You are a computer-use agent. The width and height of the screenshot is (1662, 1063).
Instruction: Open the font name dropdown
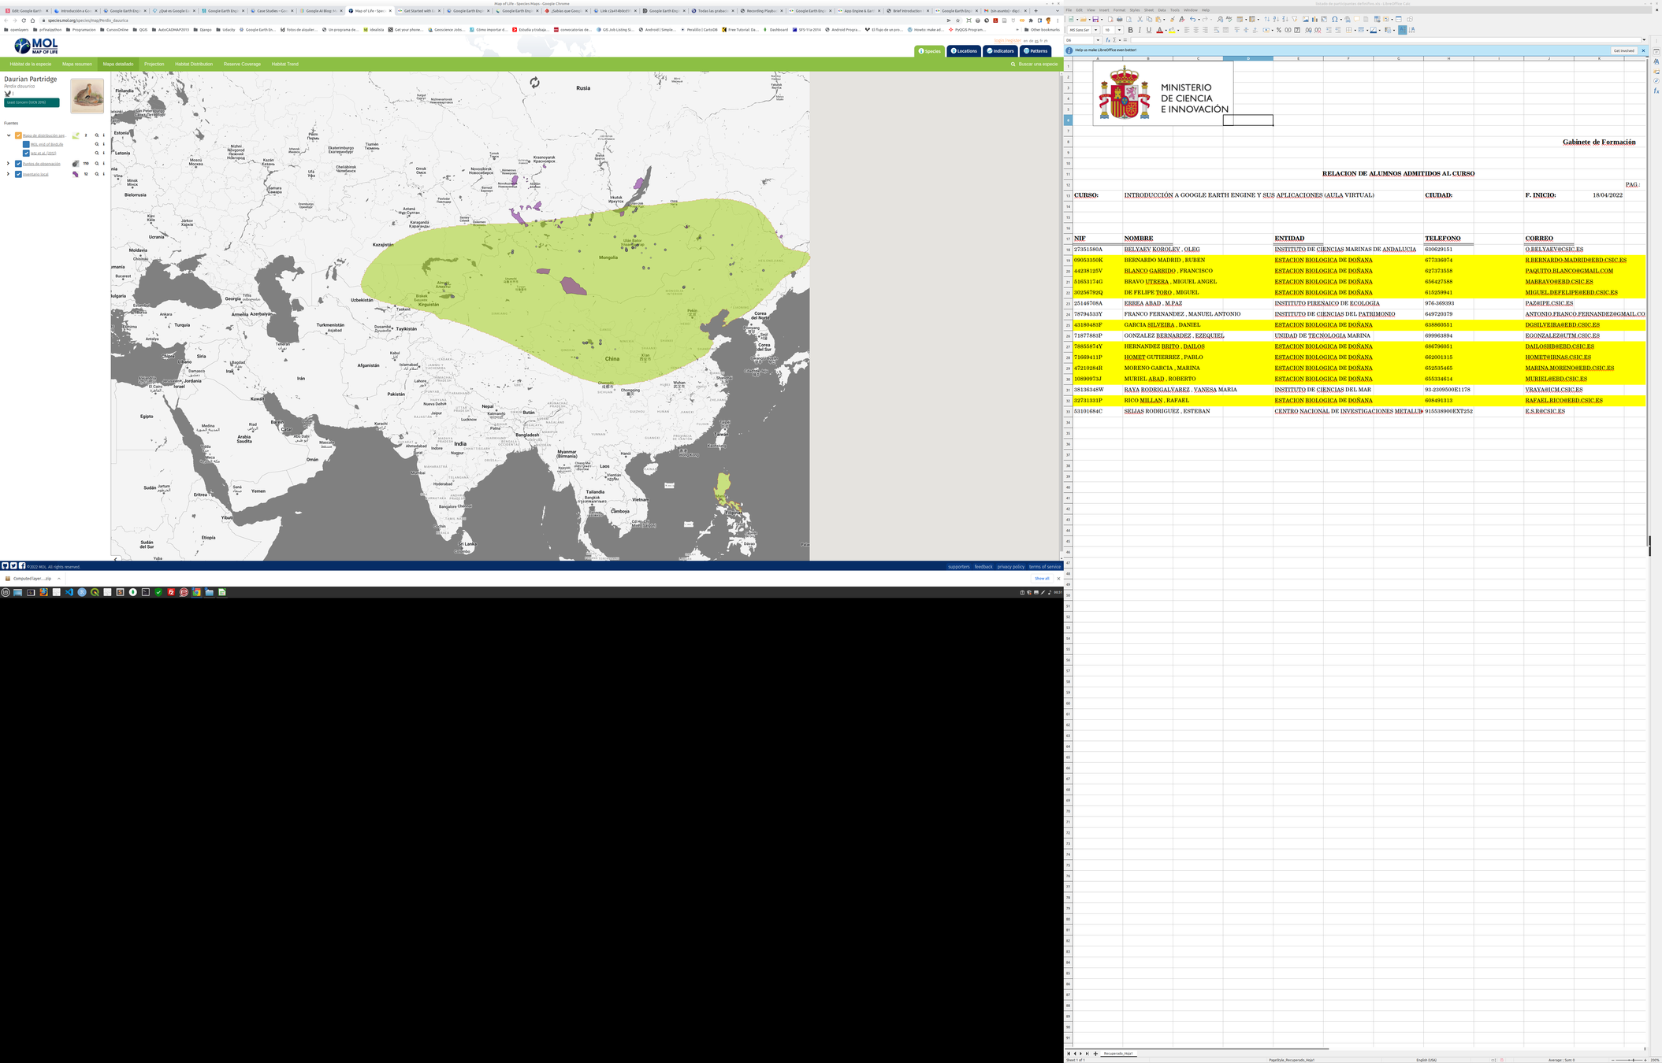click(1095, 30)
